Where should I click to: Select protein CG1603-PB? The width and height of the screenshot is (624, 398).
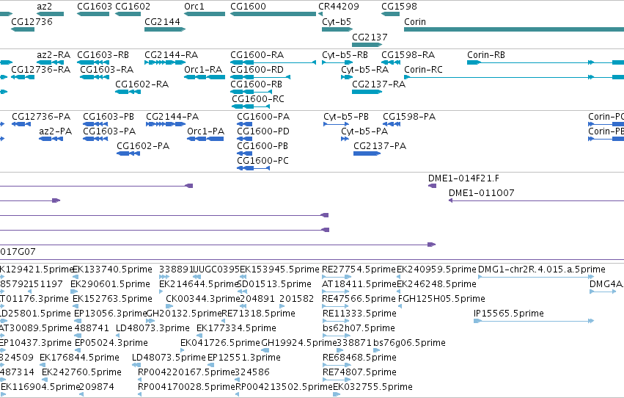pyautogui.click(x=95, y=124)
